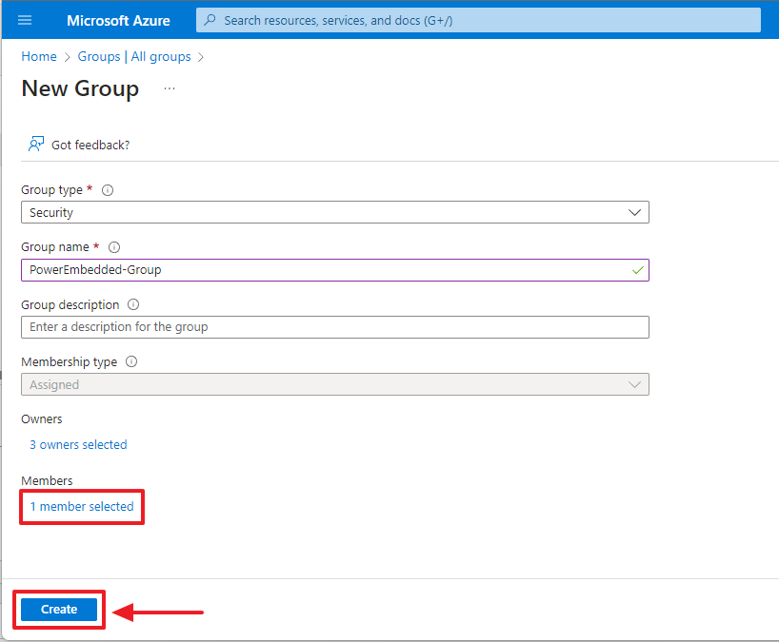This screenshot has width=779, height=642.
Task: Expand the Group type dropdown
Action: pyautogui.click(x=333, y=213)
